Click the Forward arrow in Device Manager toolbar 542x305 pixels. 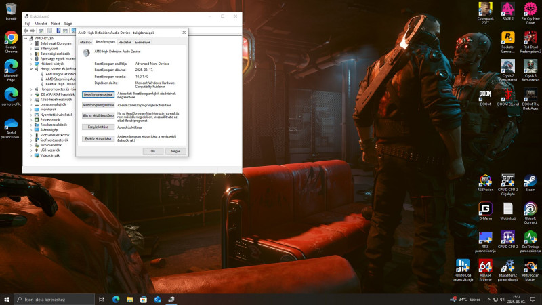coord(32,30)
